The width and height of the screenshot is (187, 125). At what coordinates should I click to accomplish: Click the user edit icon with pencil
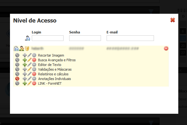(22, 48)
